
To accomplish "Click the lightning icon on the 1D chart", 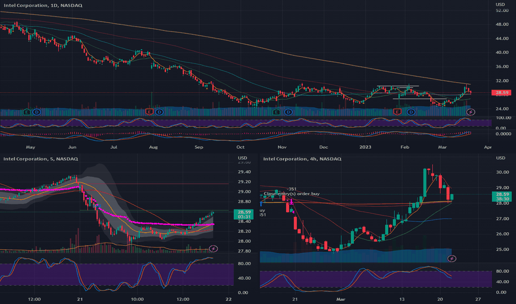I will tap(471, 112).
